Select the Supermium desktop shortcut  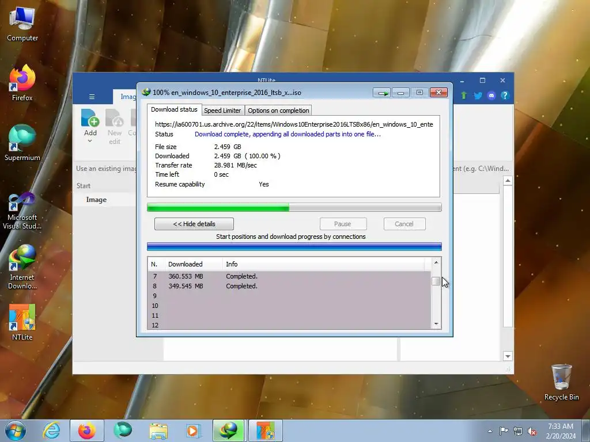click(x=22, y=143)
